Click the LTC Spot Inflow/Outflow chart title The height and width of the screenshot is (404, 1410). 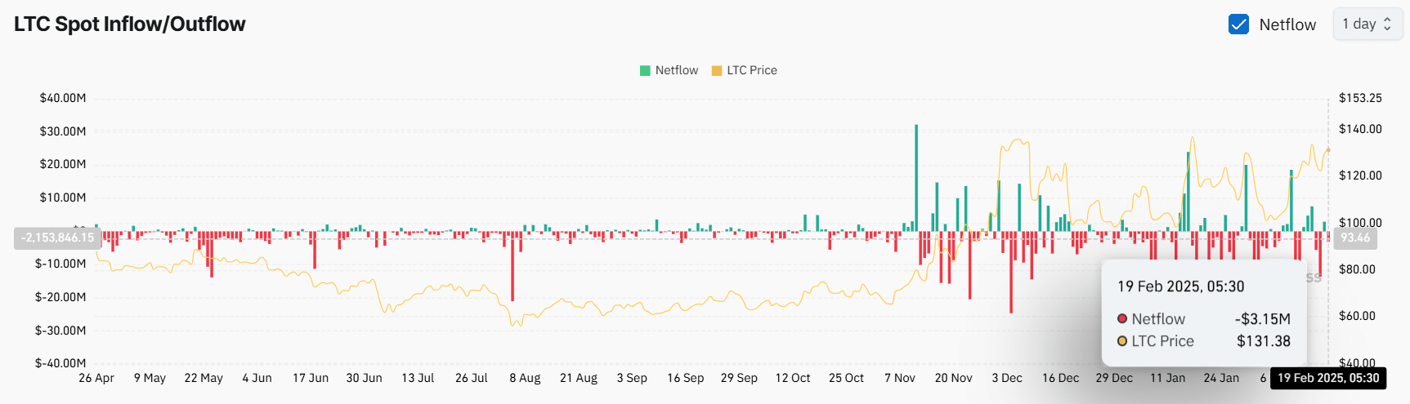(x=130, y=24)
